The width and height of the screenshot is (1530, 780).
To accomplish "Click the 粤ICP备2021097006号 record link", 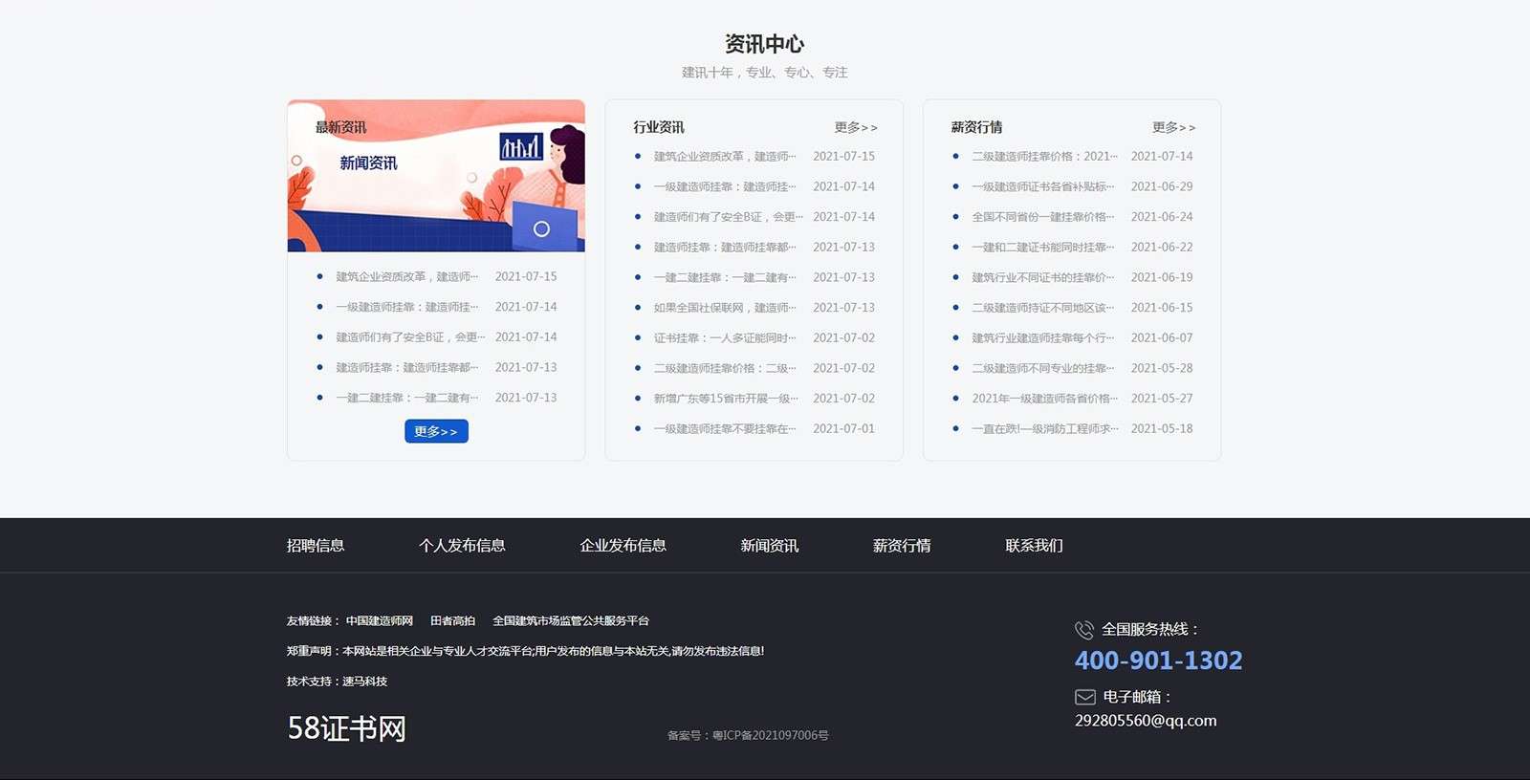I will (770, 735).
